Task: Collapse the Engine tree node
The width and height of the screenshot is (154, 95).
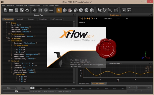Action: (7, 22)
